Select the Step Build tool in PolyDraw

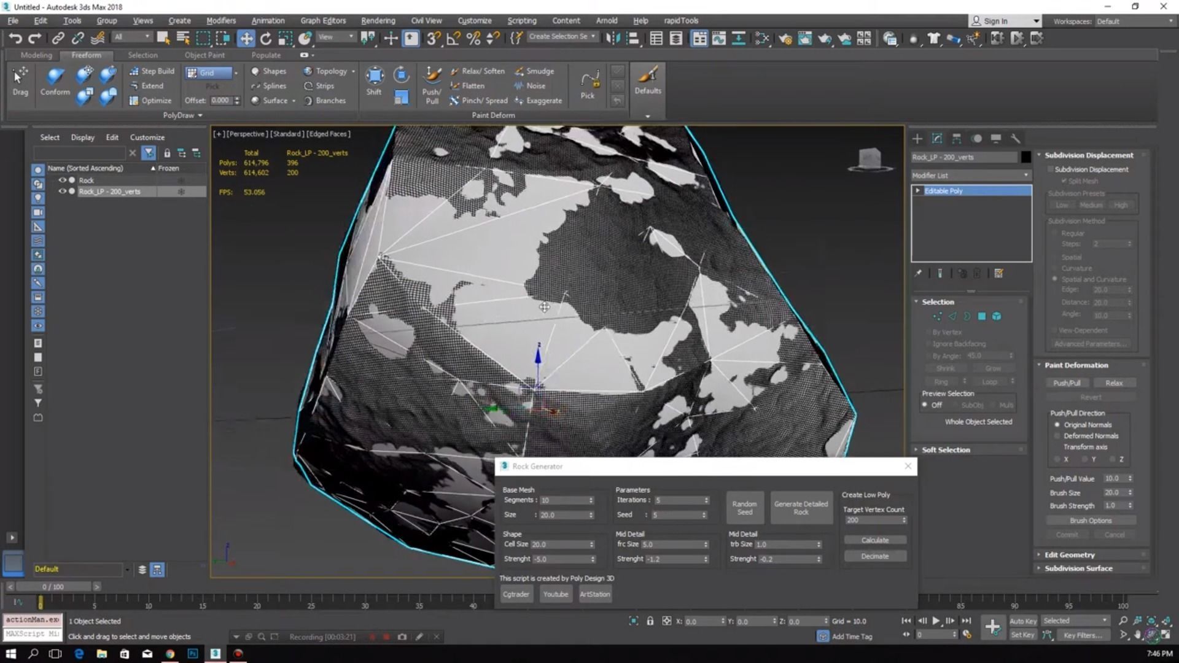152,71
